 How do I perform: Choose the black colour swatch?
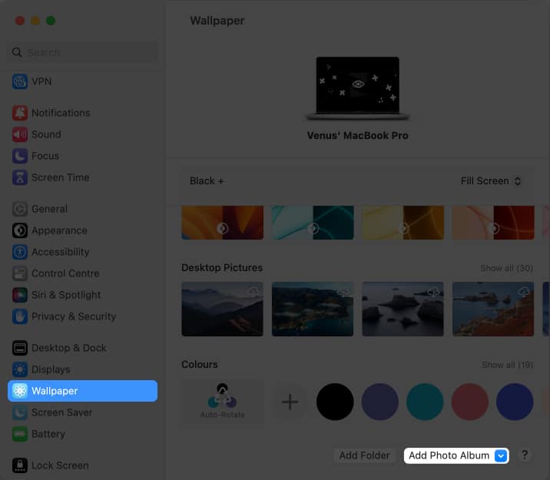point(335,402)
